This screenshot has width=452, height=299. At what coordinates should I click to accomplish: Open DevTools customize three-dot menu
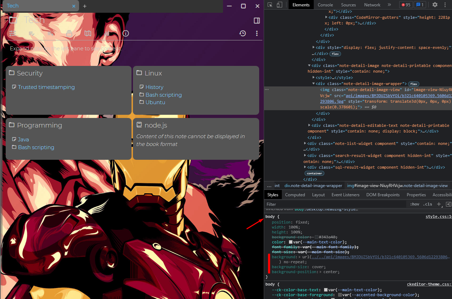point(445,5)
